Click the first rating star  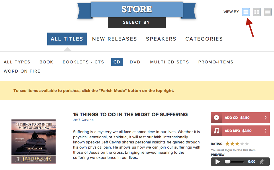(228, 144)
